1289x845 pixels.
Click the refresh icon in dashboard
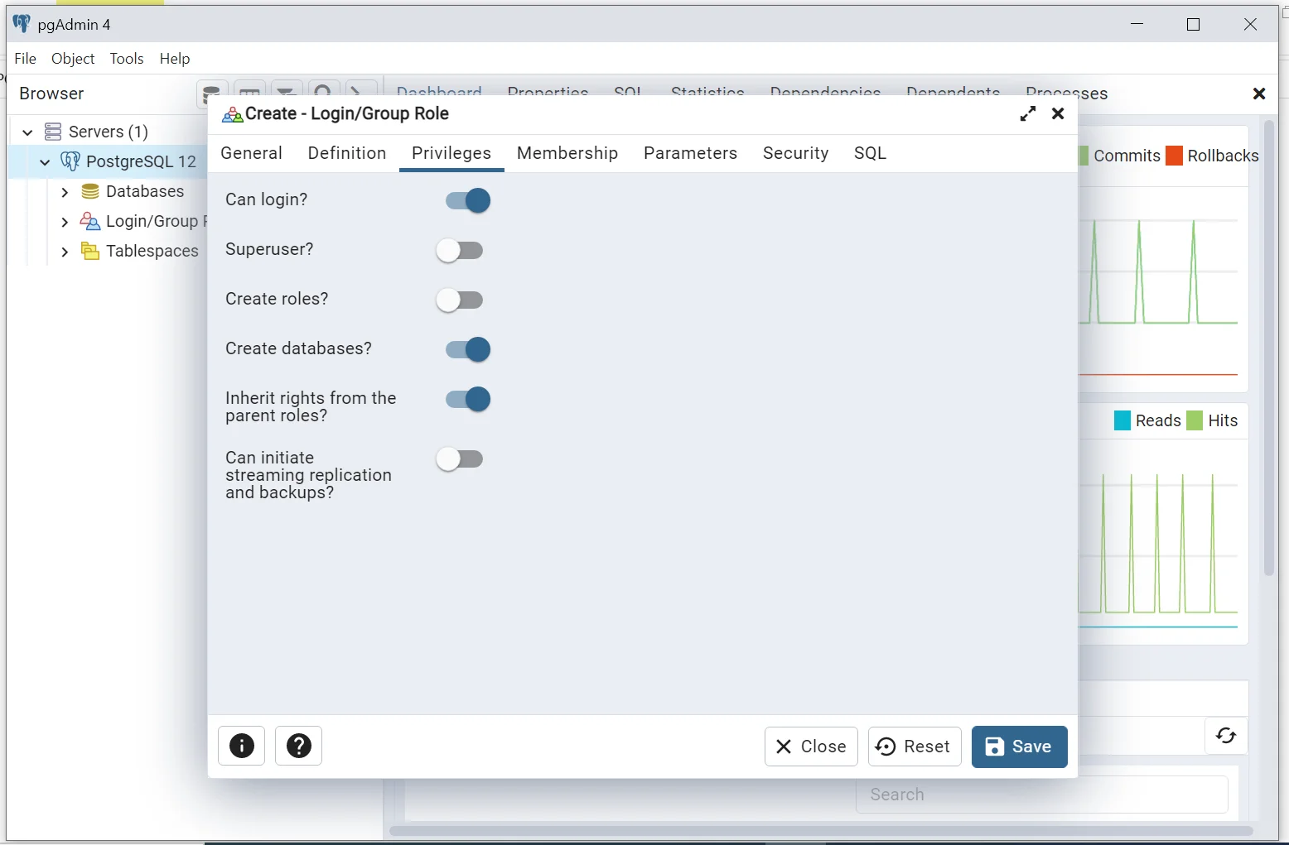pos(1226,735)
